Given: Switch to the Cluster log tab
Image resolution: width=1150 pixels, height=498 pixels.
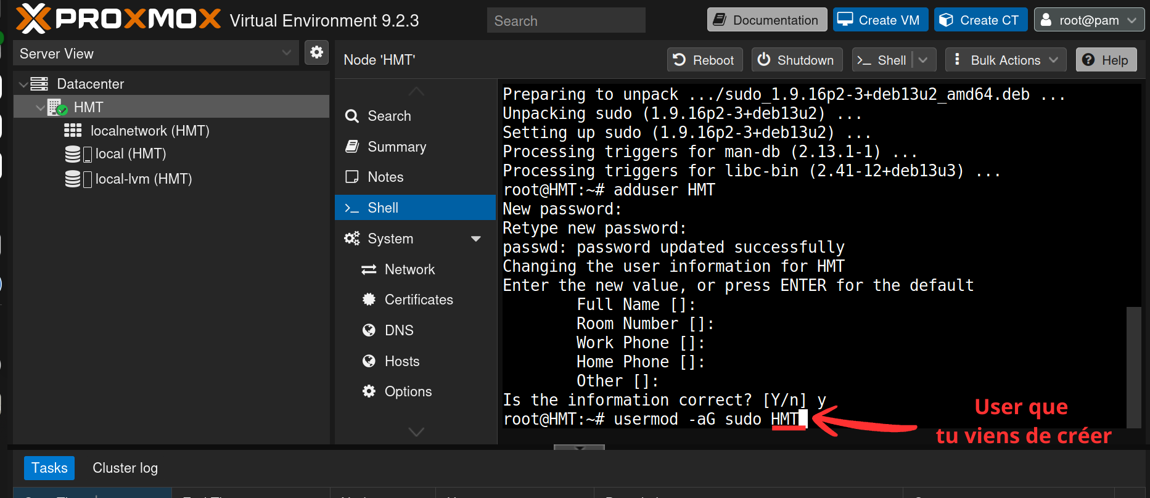Looking at the screenshot, I should (x=125, y=468).
